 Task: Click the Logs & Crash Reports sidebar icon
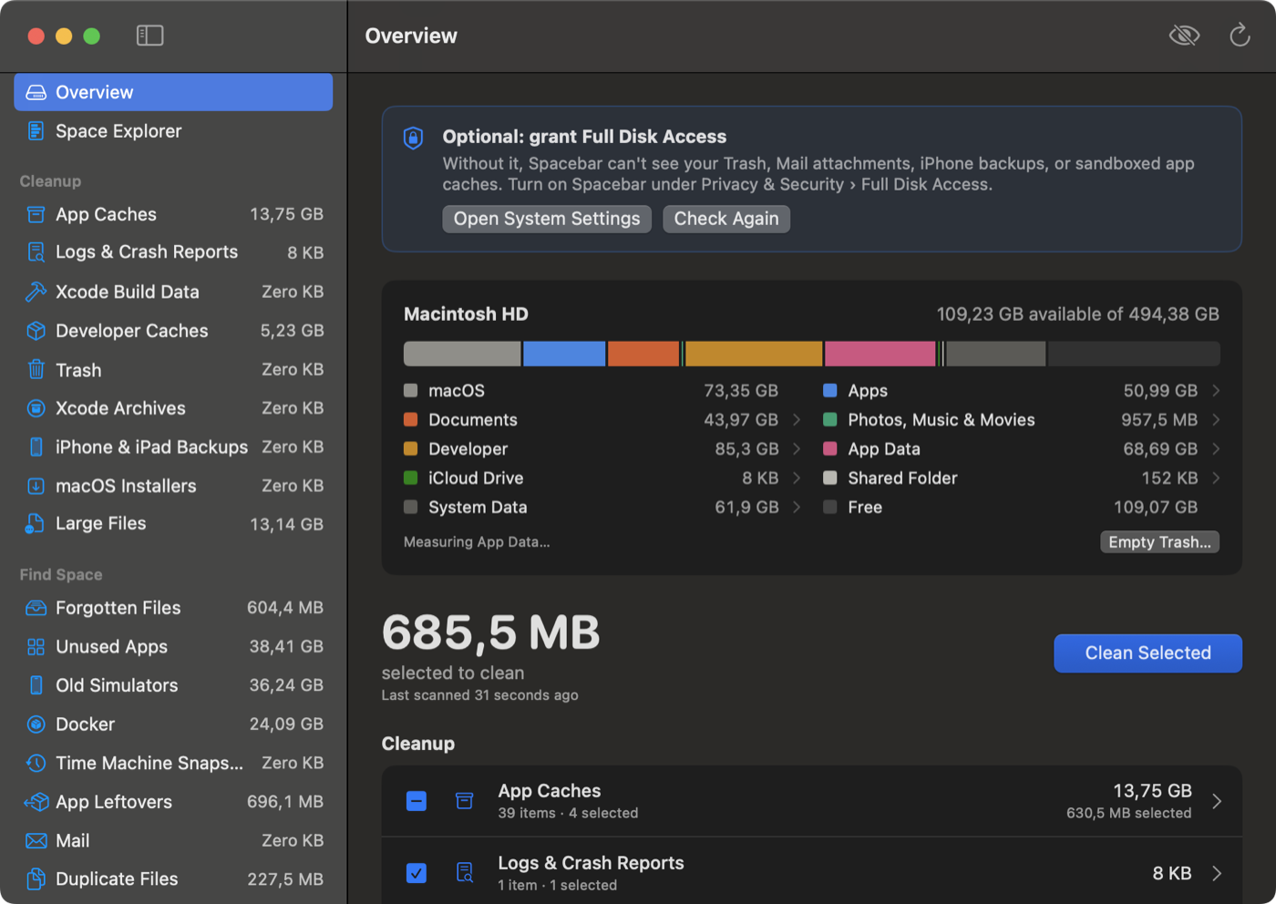pos(36,252)
